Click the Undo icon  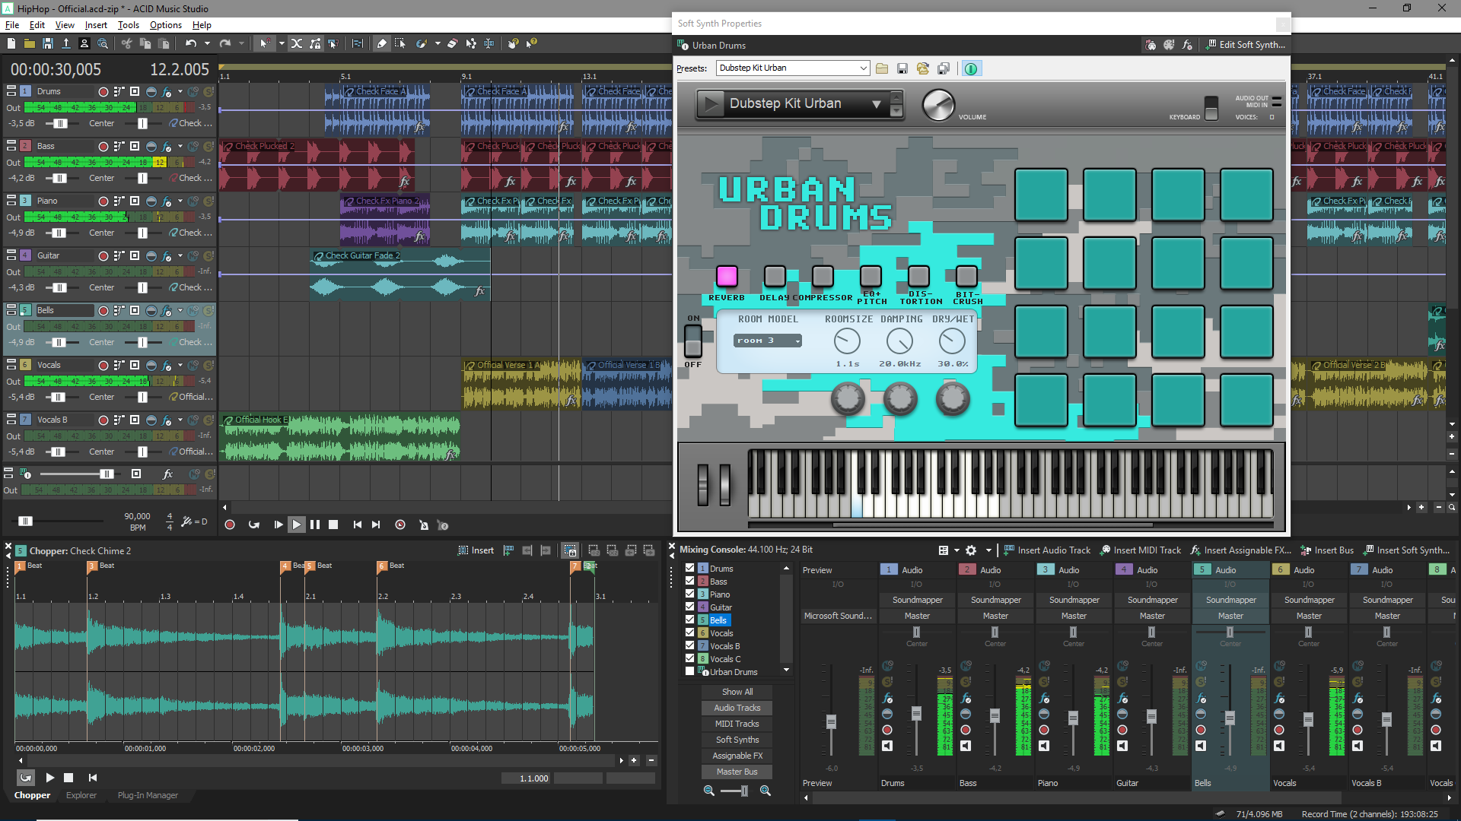click(191, 43)
